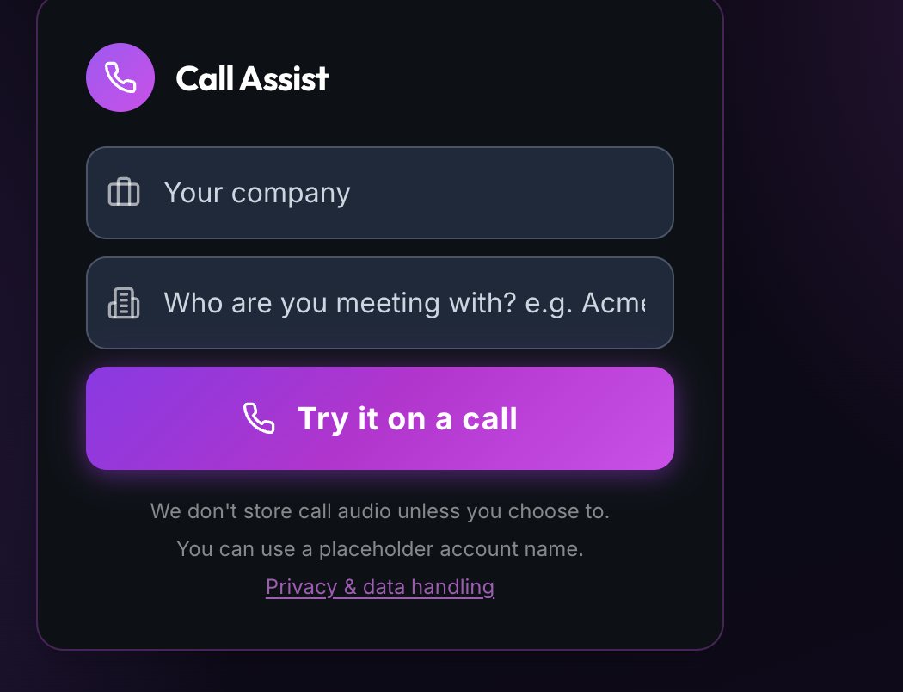Click the empty right end of company field
This screenshot has width=903, height=692.
tap(602, 193)
